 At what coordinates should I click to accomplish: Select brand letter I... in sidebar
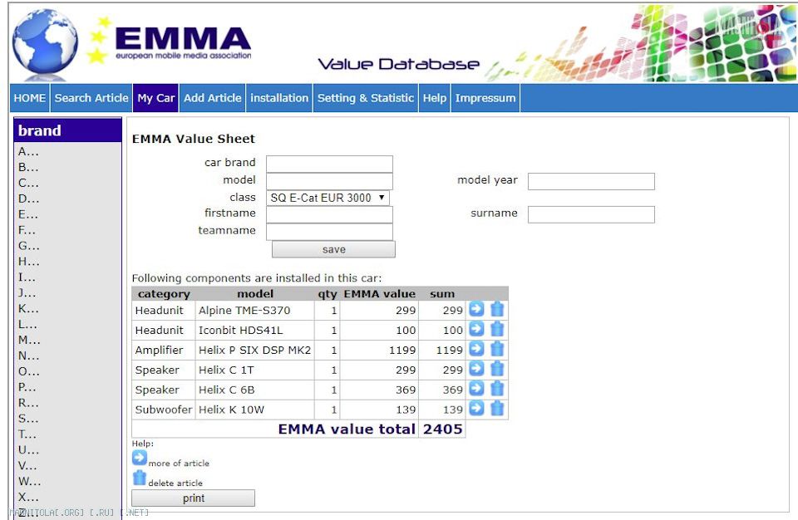tap(27, 277)
